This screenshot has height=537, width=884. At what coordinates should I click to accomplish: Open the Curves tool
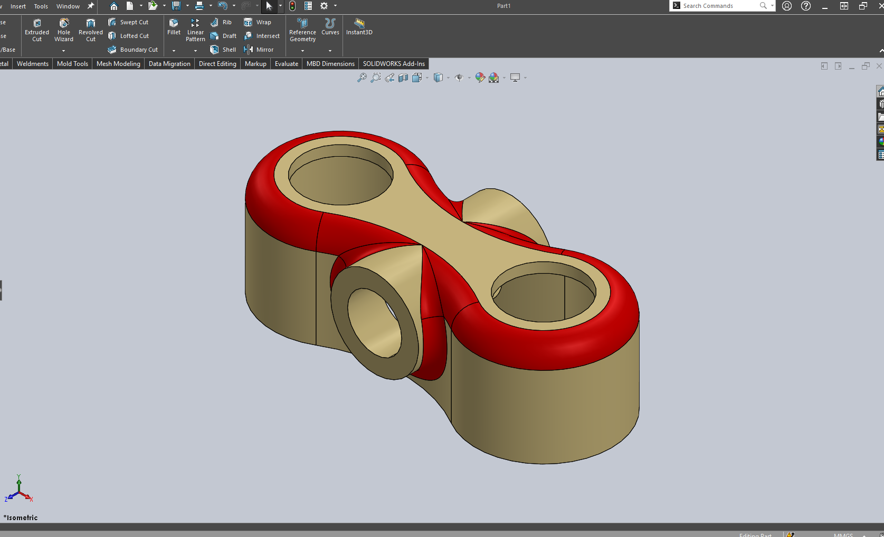click(330, 27)
